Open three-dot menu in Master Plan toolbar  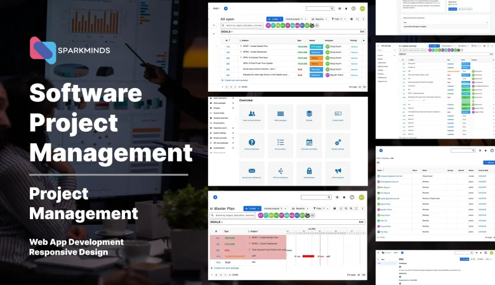point(362,208)
